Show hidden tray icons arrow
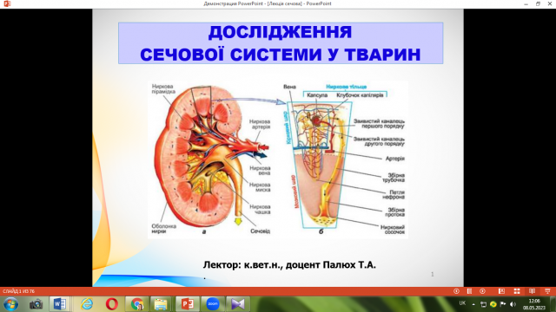 [x=473, y=304]
